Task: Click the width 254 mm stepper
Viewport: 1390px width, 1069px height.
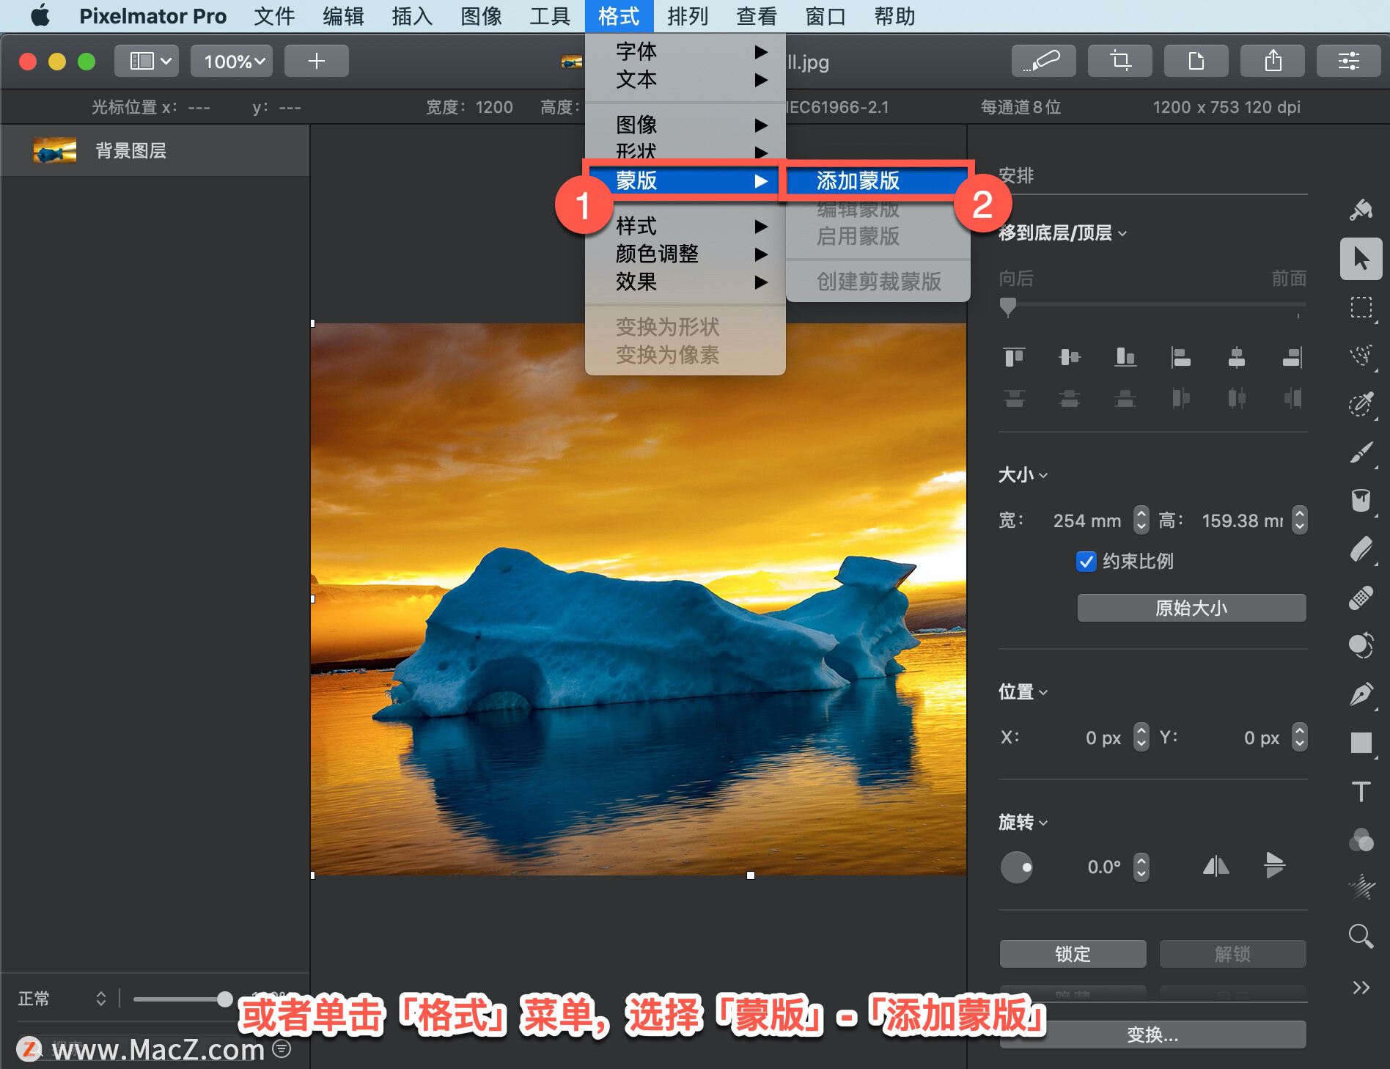Action: [x=1141, y=520]
